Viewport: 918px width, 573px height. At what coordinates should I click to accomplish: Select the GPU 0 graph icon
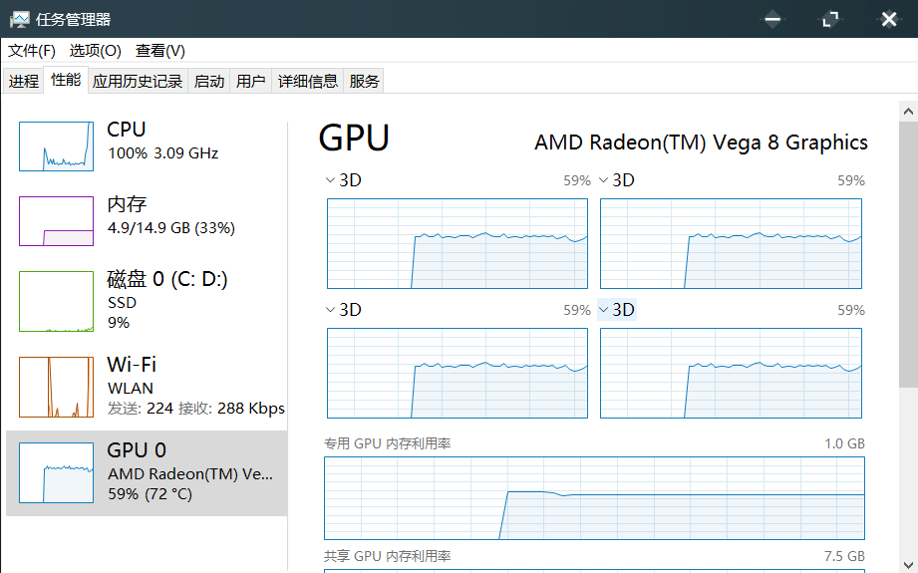56,472
